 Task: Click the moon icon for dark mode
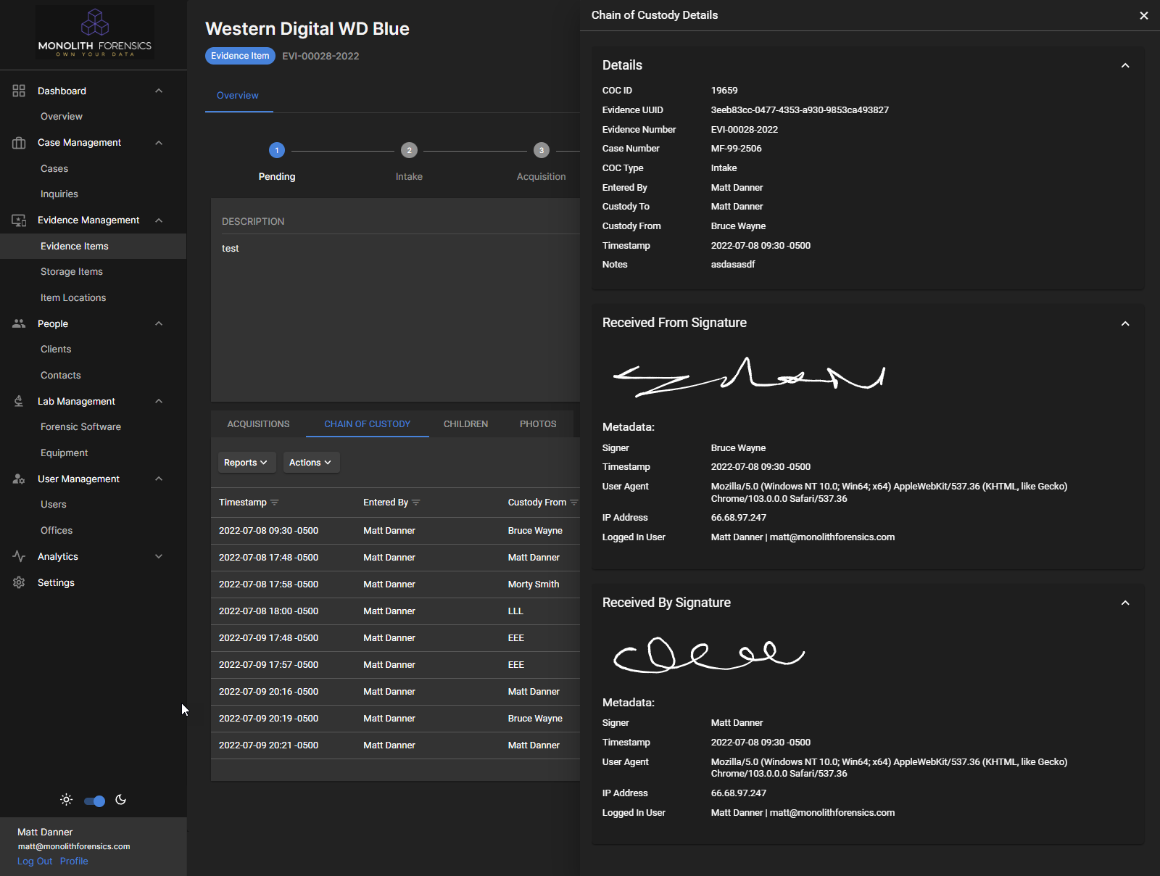121,800
